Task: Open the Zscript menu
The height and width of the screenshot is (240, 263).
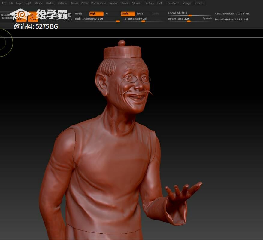Action: (x=199, y=3)
